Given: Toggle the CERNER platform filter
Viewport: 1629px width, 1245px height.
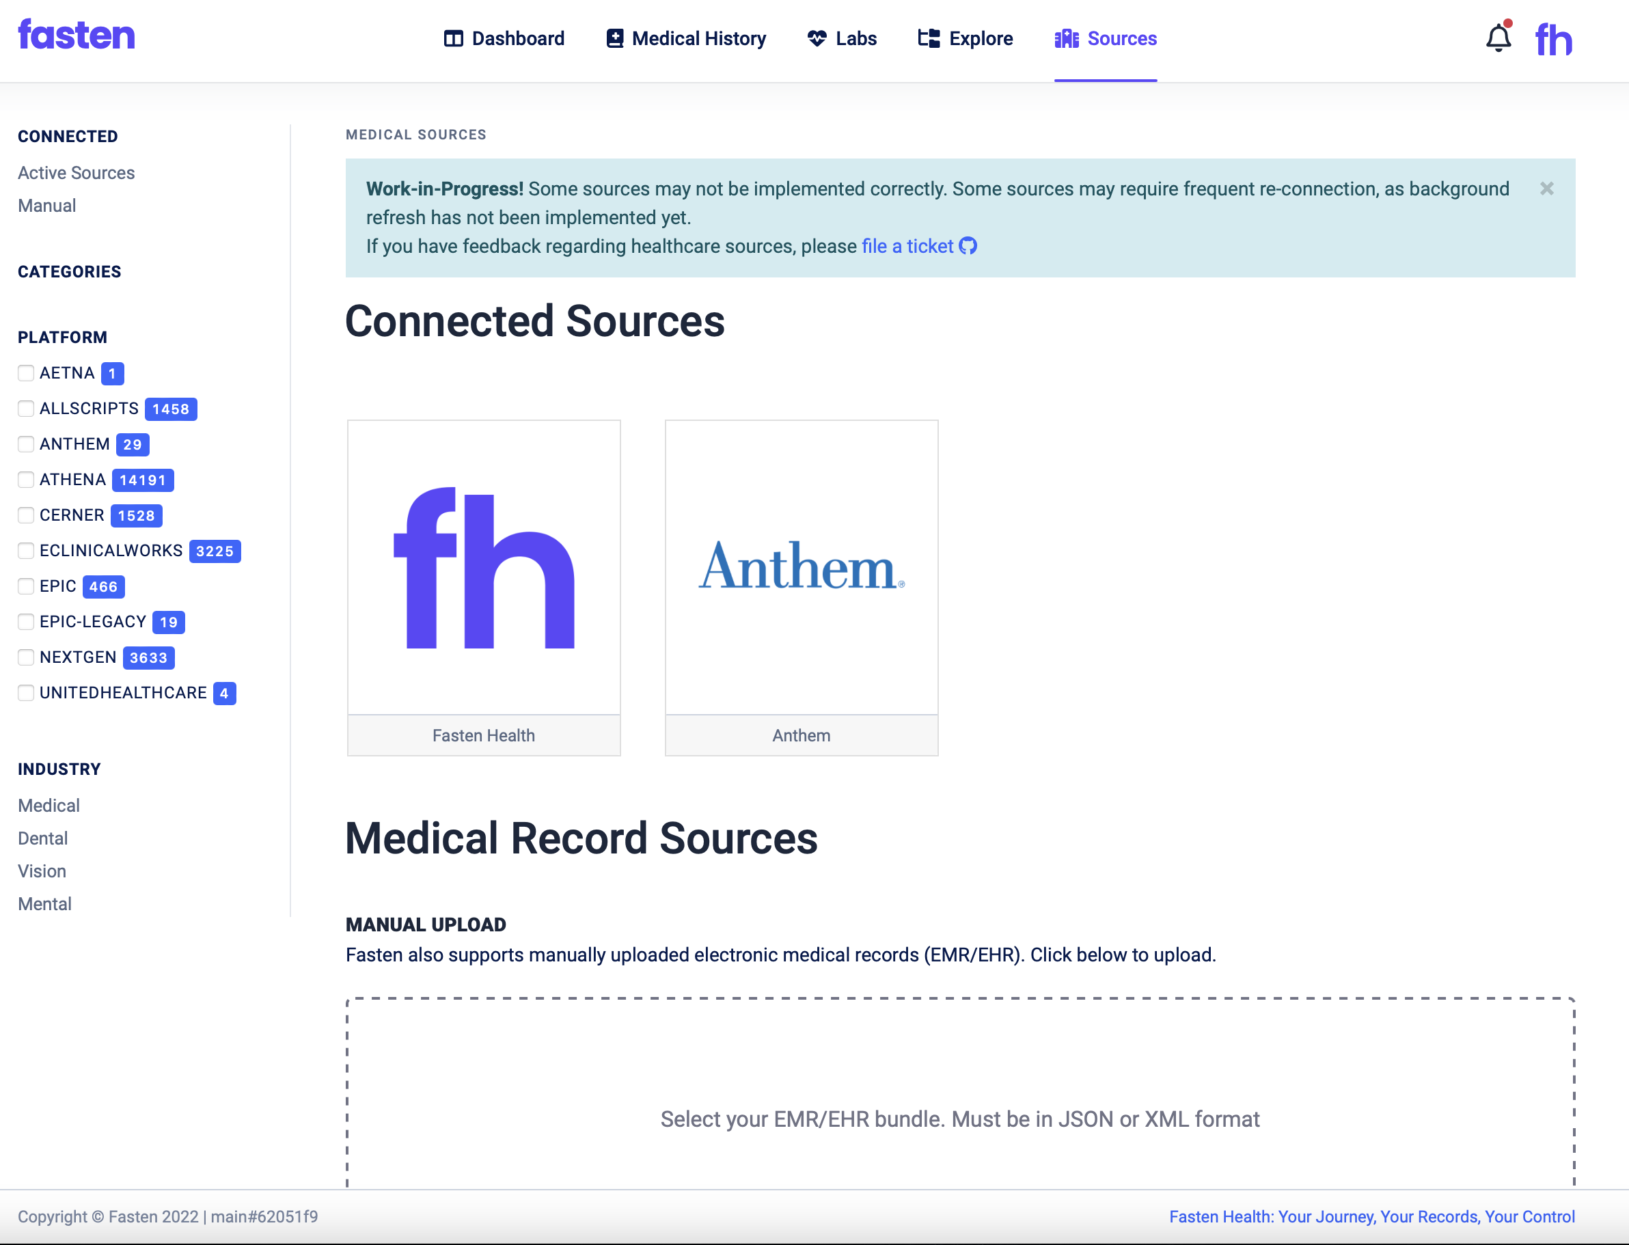Looking at the screenshot, I should [26, 515].
